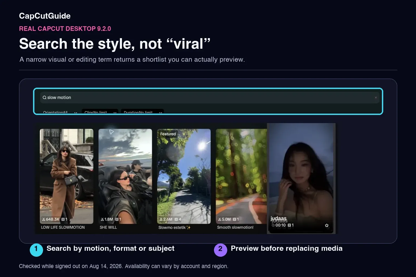The width and height of the screenshot is (416, 277).
Task: Click the heading "Search the style, not viral"
Action: click(x=115, y=44)
